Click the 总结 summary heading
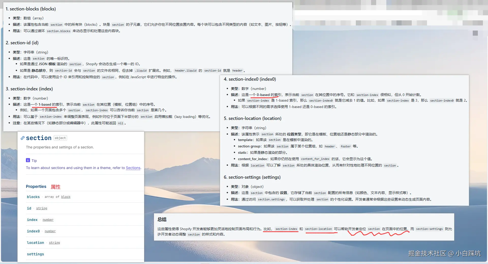Viewport: 488px width, 264px height. point(162,219)
